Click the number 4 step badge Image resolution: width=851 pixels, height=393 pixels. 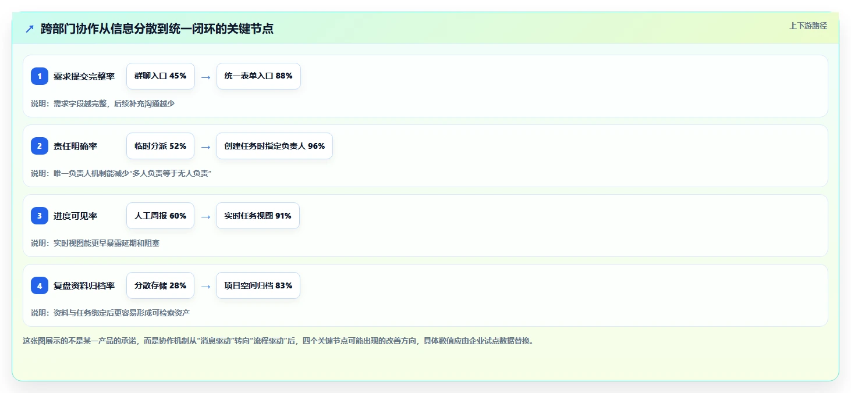tap(40, 285)
